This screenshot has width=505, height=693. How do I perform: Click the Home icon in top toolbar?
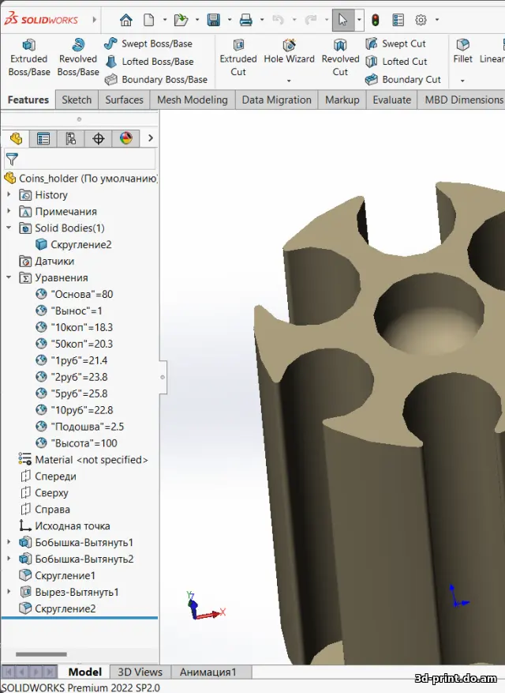[126, 20]
